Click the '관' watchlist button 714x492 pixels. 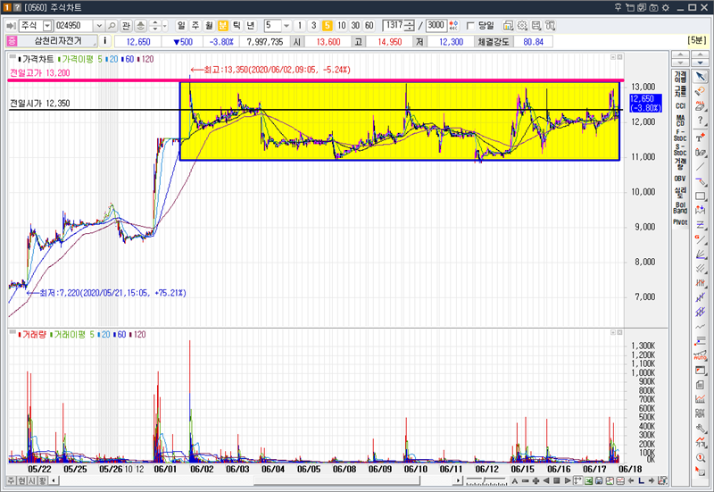tap(126, 26)
